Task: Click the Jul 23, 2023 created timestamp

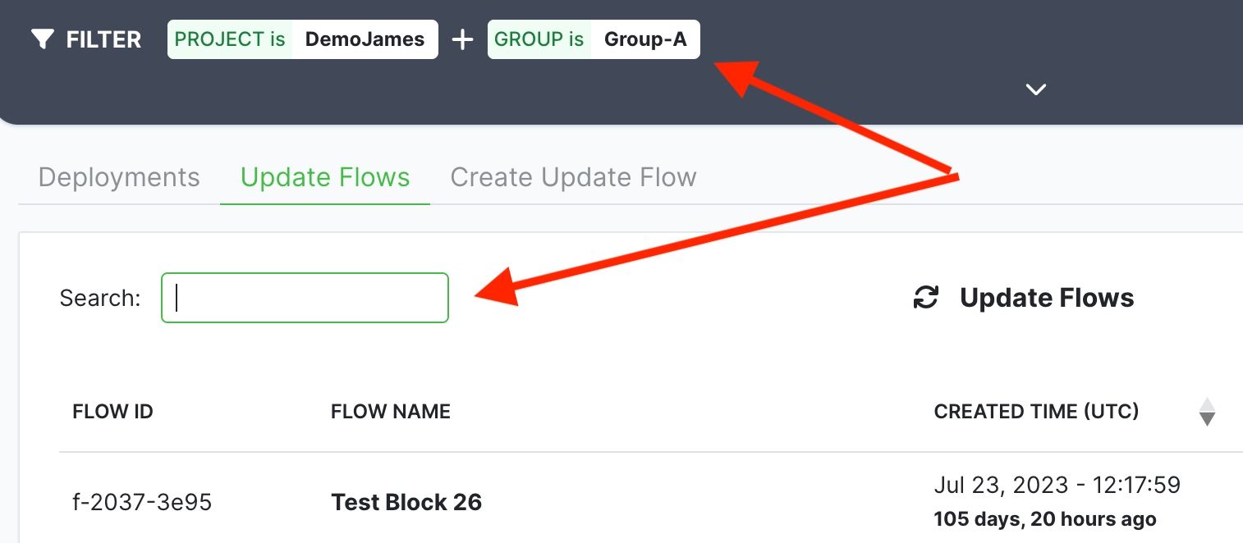Action: pyautogui.click(x=1057, y=485)
